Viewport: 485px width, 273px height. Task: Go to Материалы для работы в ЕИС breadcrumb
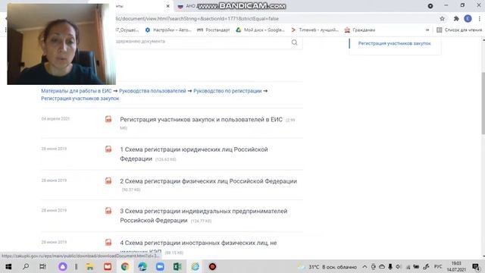pos(76,91)
